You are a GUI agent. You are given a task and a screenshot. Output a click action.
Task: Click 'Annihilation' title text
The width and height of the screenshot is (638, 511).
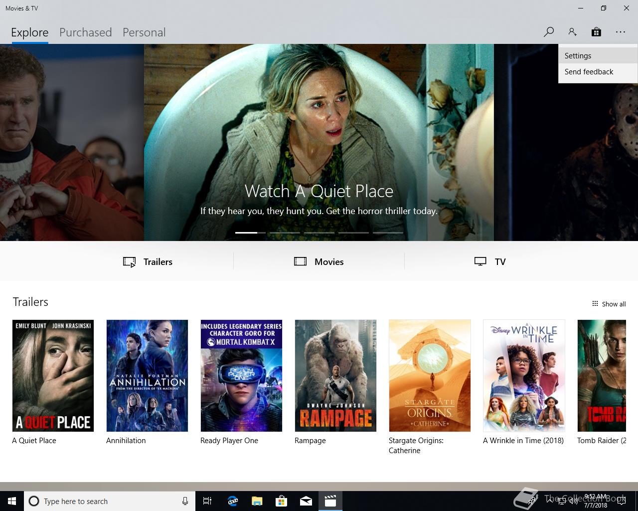[126, 441]
